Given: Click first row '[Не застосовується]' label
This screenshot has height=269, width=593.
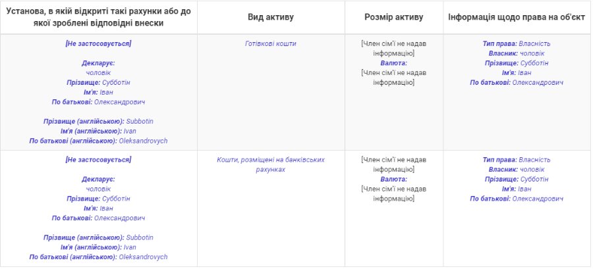Looking at the screenshot, I should 98,43.
